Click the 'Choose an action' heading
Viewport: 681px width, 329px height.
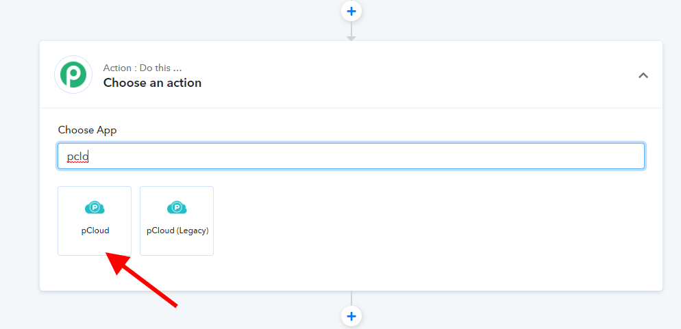point(153,83)
